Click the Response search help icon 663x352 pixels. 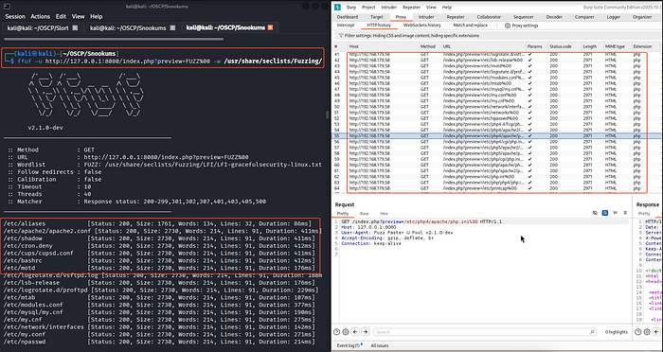point(639,332)
